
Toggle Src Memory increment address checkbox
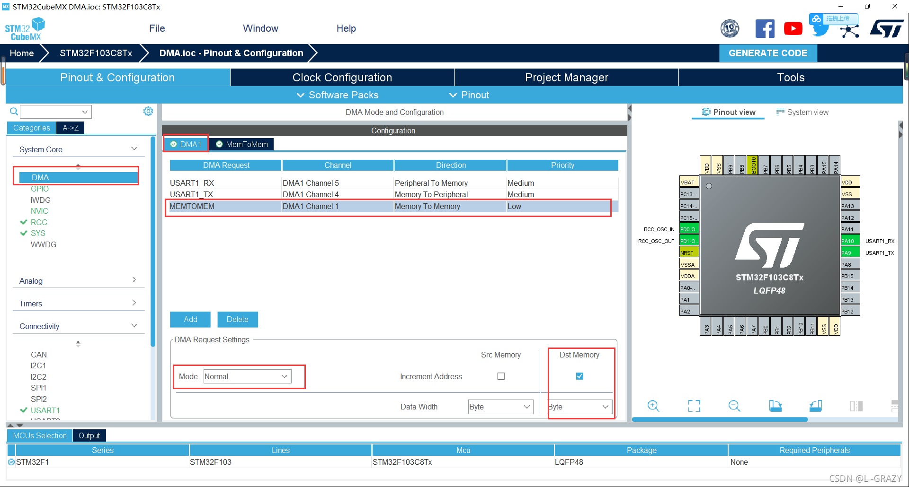point(501,376)
